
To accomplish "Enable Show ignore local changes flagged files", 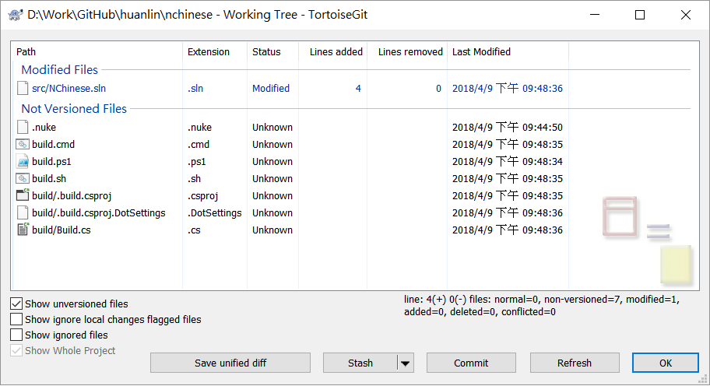I will click(x=16, y=319).
